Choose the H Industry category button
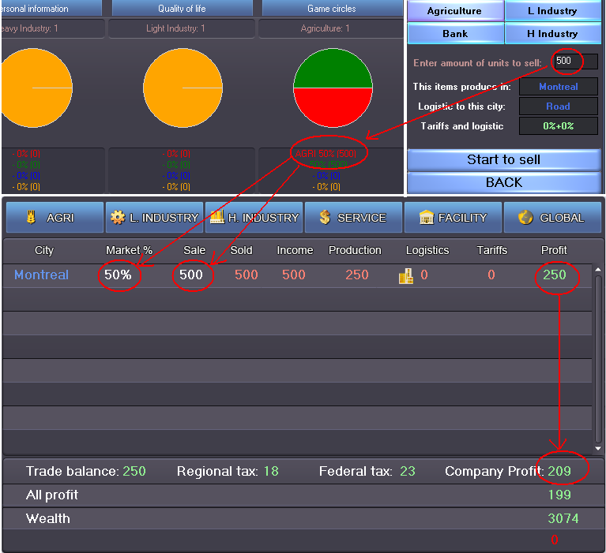 tap(552, 34)
